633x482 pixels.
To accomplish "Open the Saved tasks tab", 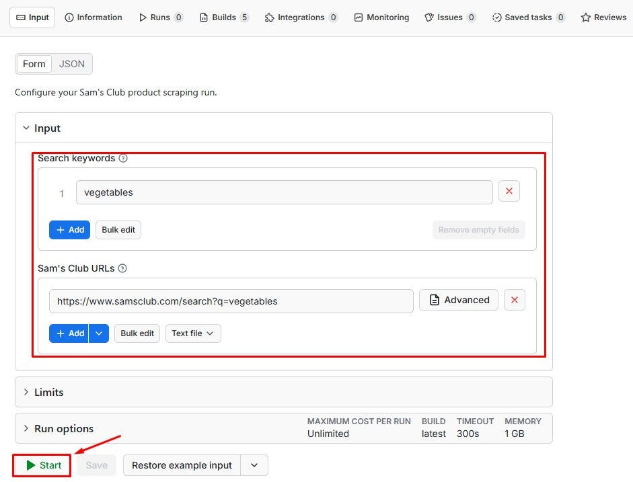I will coord(528,17).
